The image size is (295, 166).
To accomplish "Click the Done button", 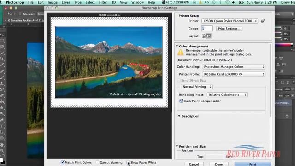I will click(x=219, y=164).
